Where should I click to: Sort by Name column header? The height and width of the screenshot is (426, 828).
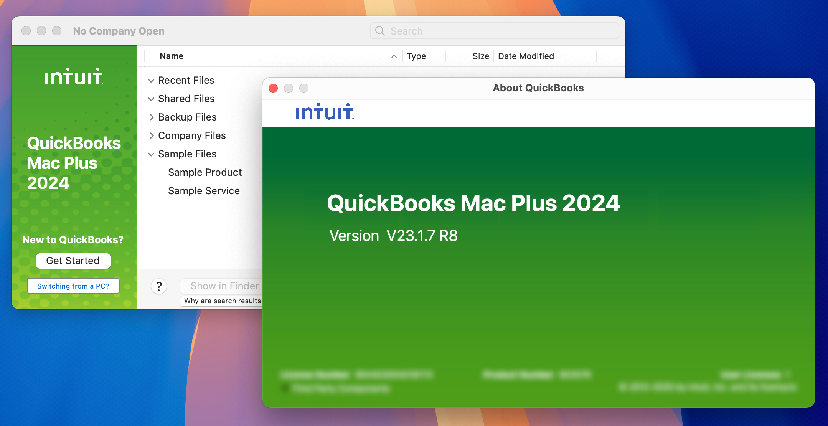[172, 56]
